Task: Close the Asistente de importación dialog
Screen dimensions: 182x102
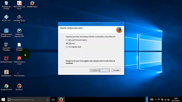Action: click(x=121, y=24)
